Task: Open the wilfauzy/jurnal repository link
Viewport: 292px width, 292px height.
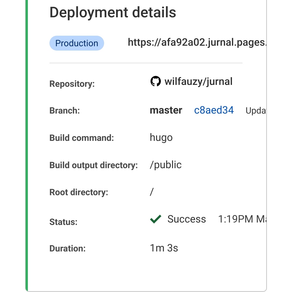Action: click(x=198, y=81)
